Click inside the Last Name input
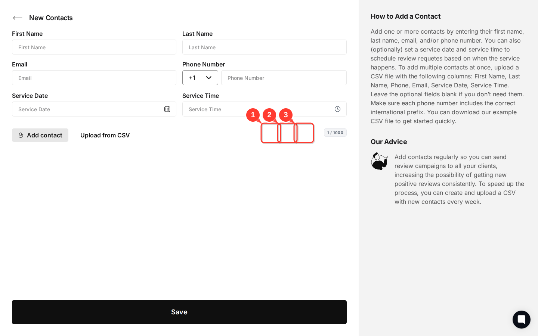 pyautogui.click(x=265, y=47)
